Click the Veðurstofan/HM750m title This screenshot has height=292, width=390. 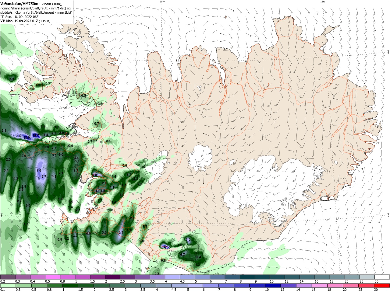19,3
